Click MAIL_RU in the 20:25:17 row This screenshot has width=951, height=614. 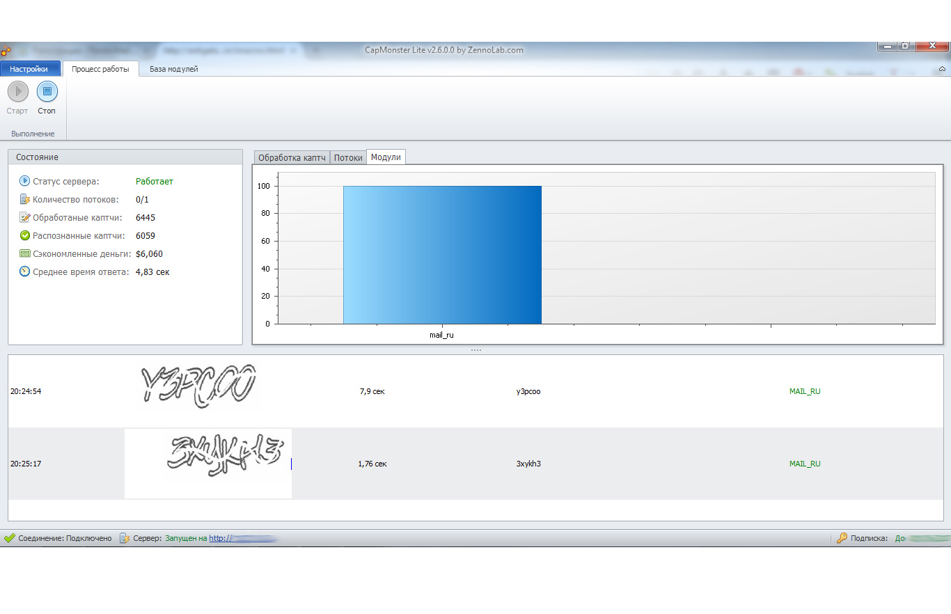click(805, 464)
